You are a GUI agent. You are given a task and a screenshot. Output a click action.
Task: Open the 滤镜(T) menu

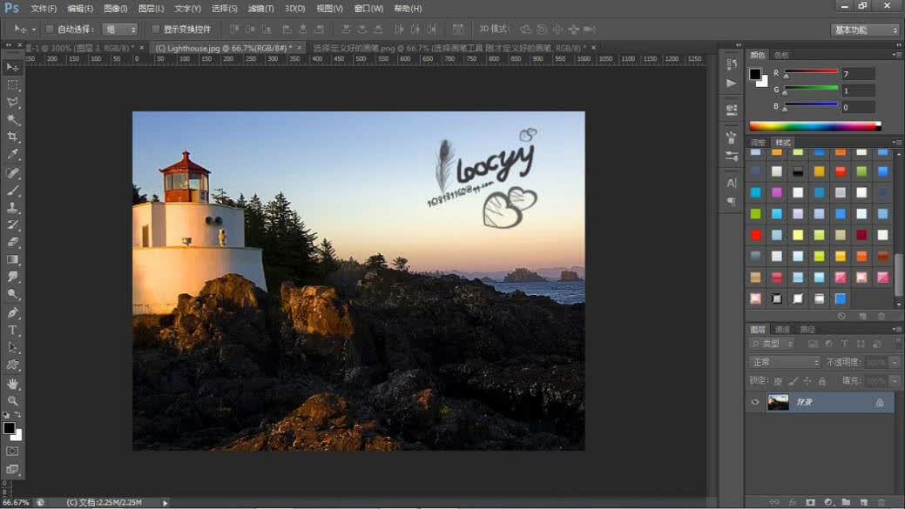coord(261,9)
